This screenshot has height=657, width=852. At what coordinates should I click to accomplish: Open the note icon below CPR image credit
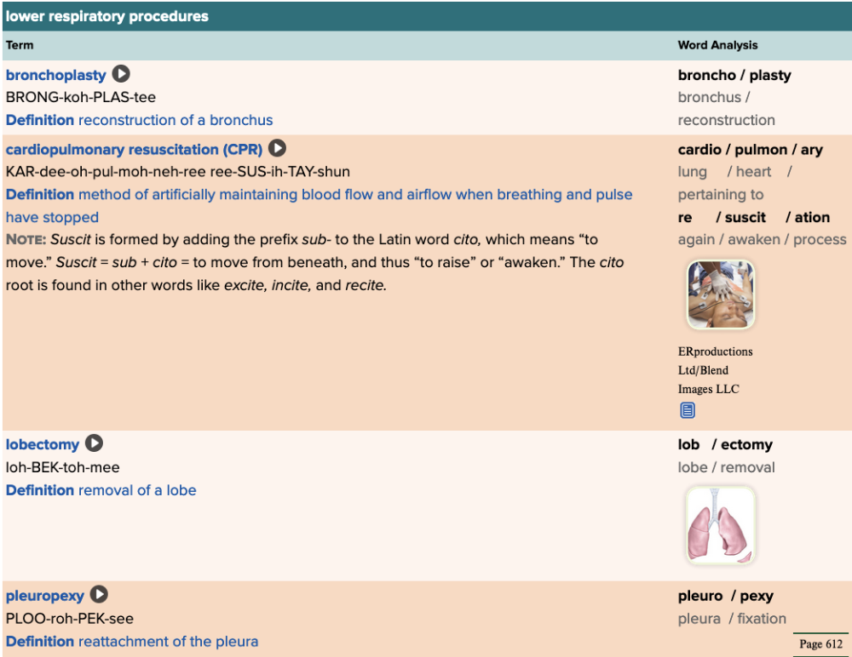pyautogui.click(x=688, y=410)
